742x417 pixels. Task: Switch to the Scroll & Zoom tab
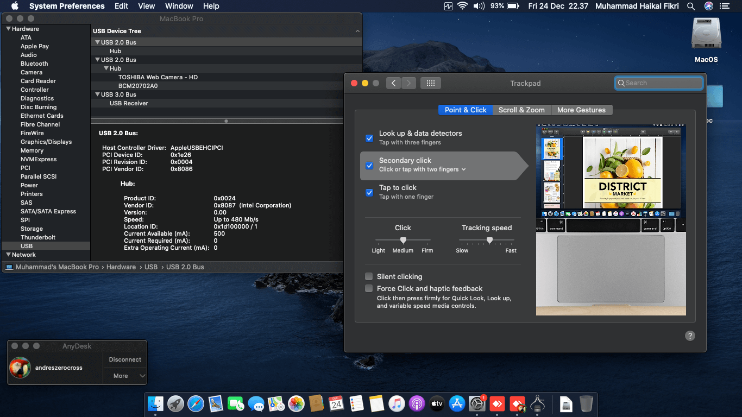pyautogui.click(x=521, y=110)
